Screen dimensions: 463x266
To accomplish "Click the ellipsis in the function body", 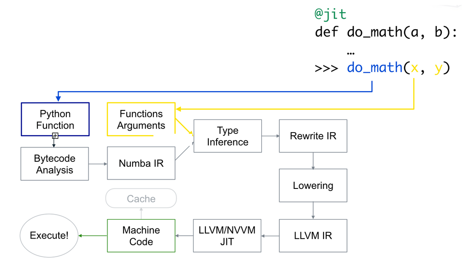I will (351, 53).
